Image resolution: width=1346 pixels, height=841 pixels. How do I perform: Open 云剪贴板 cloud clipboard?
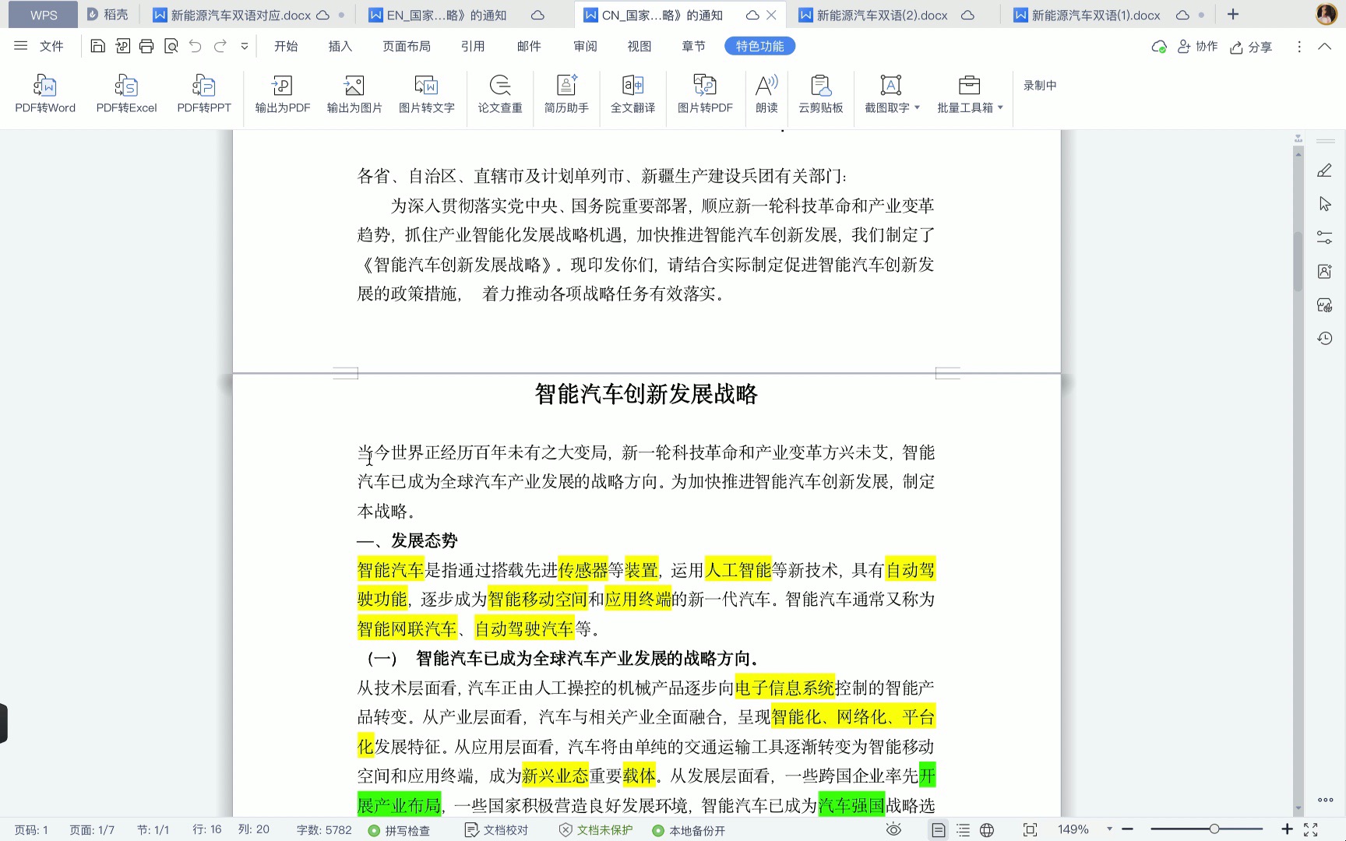pos(820,94)
